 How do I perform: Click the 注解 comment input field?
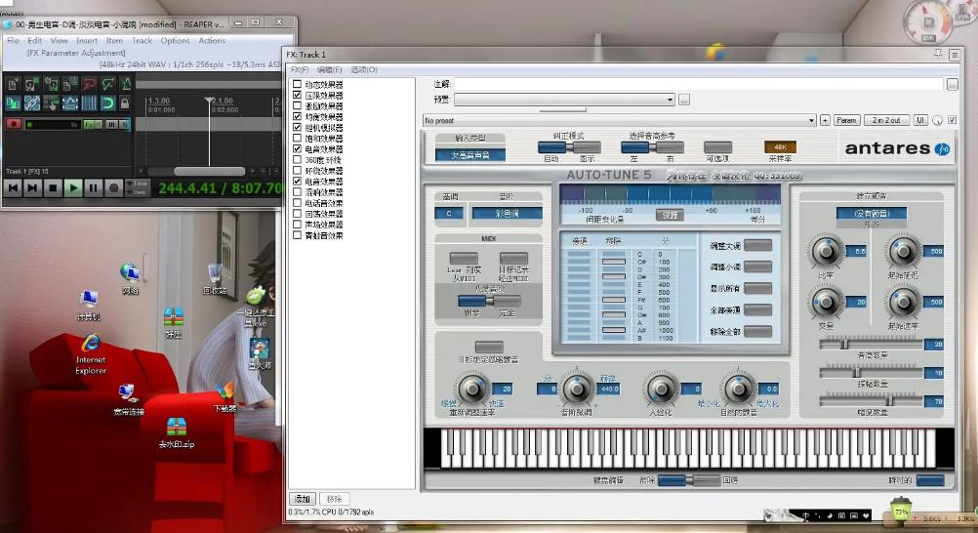(x=699, y=84)
